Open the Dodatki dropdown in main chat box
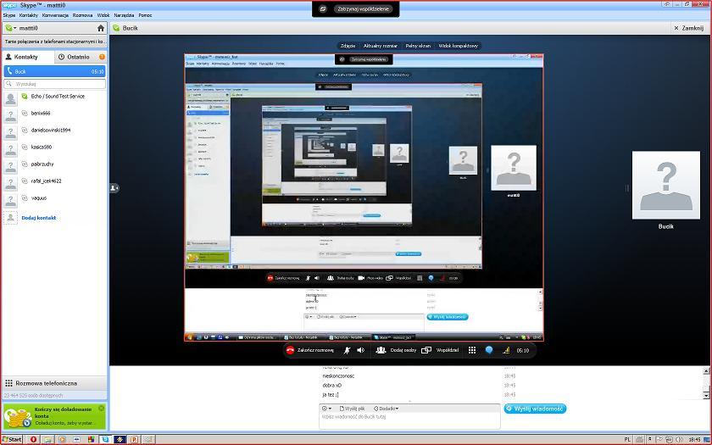The width and height of the screenshot is (712, 445). 386,409
